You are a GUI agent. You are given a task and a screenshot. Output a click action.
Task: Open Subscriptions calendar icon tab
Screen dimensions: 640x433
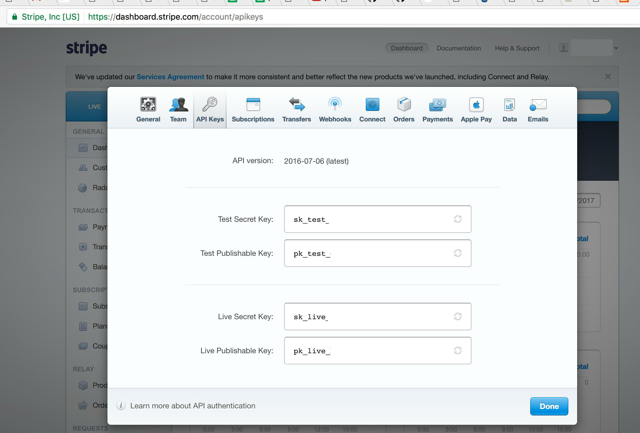253,105
